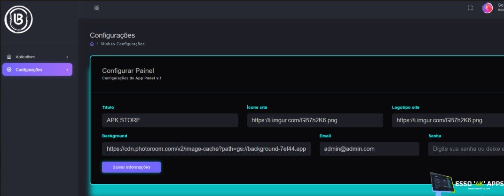Select the Background URL input field

click(206, 149)
